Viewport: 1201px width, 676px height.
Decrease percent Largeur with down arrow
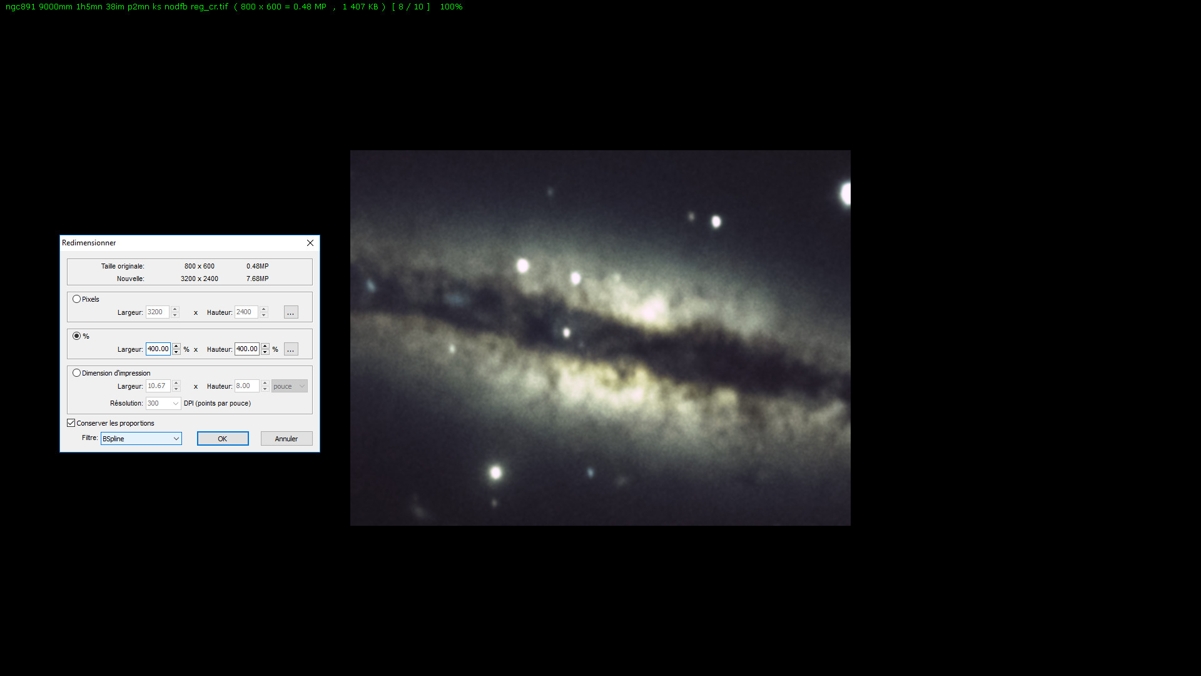tap(176, 352)
